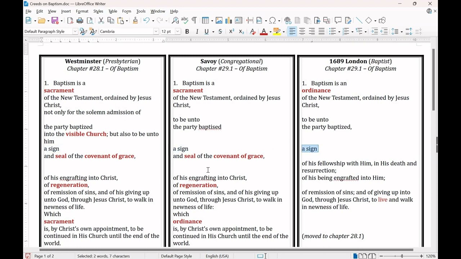Viewport: 461px width, 259px height.
Task: Click English (USA) language in status bar
Action: click(x=217, y=256)
